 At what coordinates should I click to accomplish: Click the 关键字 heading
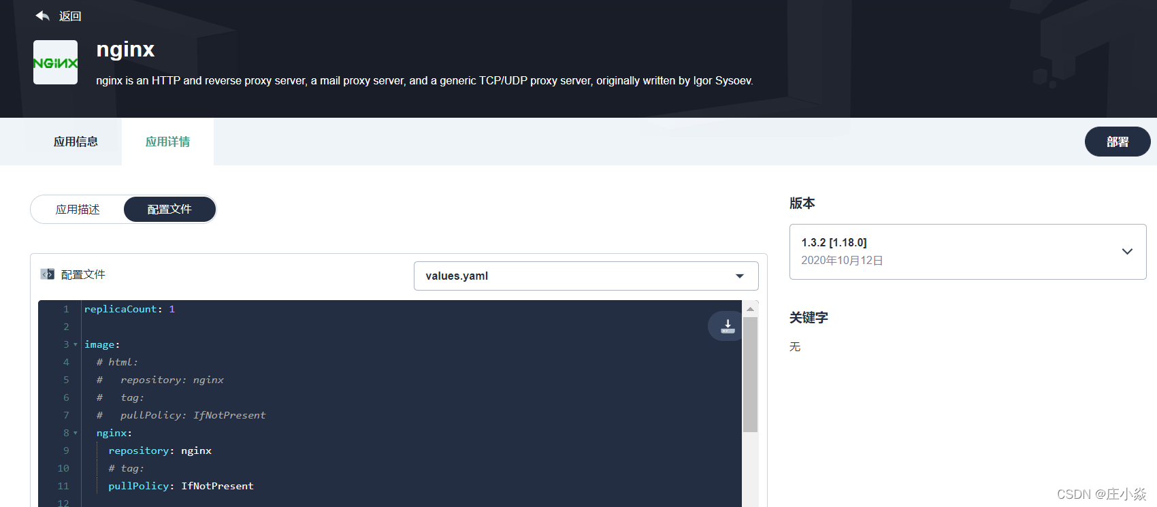point(809,317)
